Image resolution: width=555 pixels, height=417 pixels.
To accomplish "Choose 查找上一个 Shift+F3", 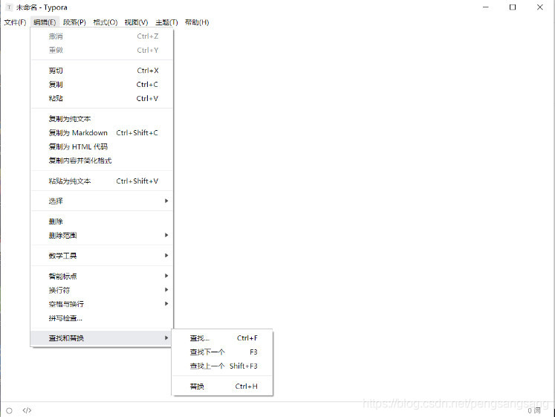I will tap(222, 366).
